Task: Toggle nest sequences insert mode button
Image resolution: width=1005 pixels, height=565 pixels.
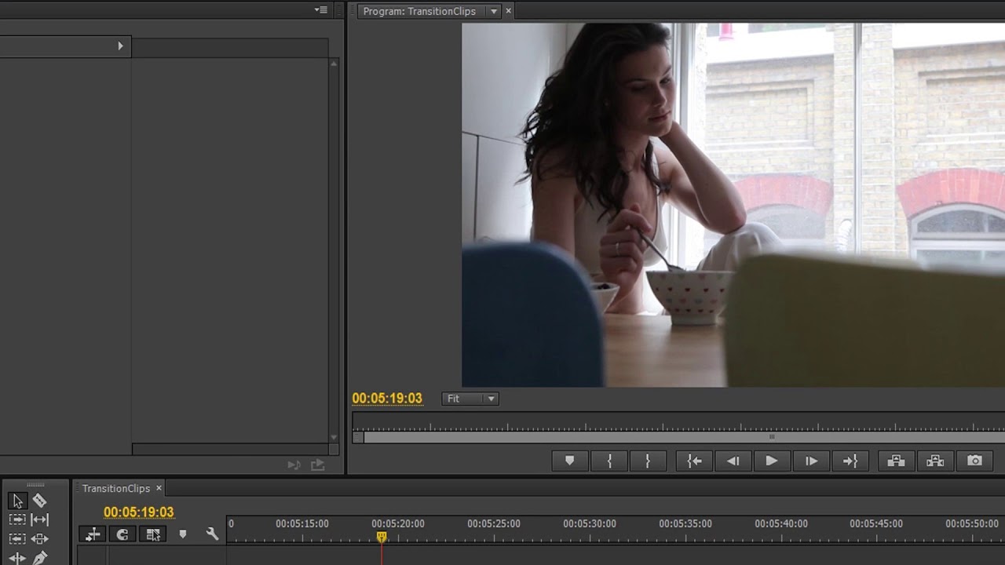Action: [x=93, y=534]
